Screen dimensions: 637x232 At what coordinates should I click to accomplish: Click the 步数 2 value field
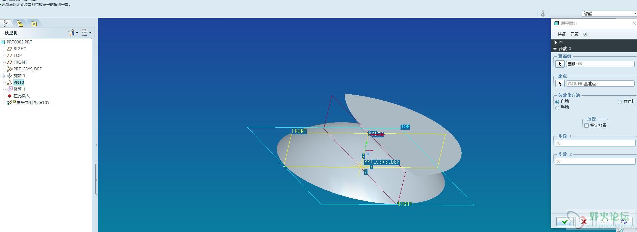pyautogui.click(x=595, y=161)
